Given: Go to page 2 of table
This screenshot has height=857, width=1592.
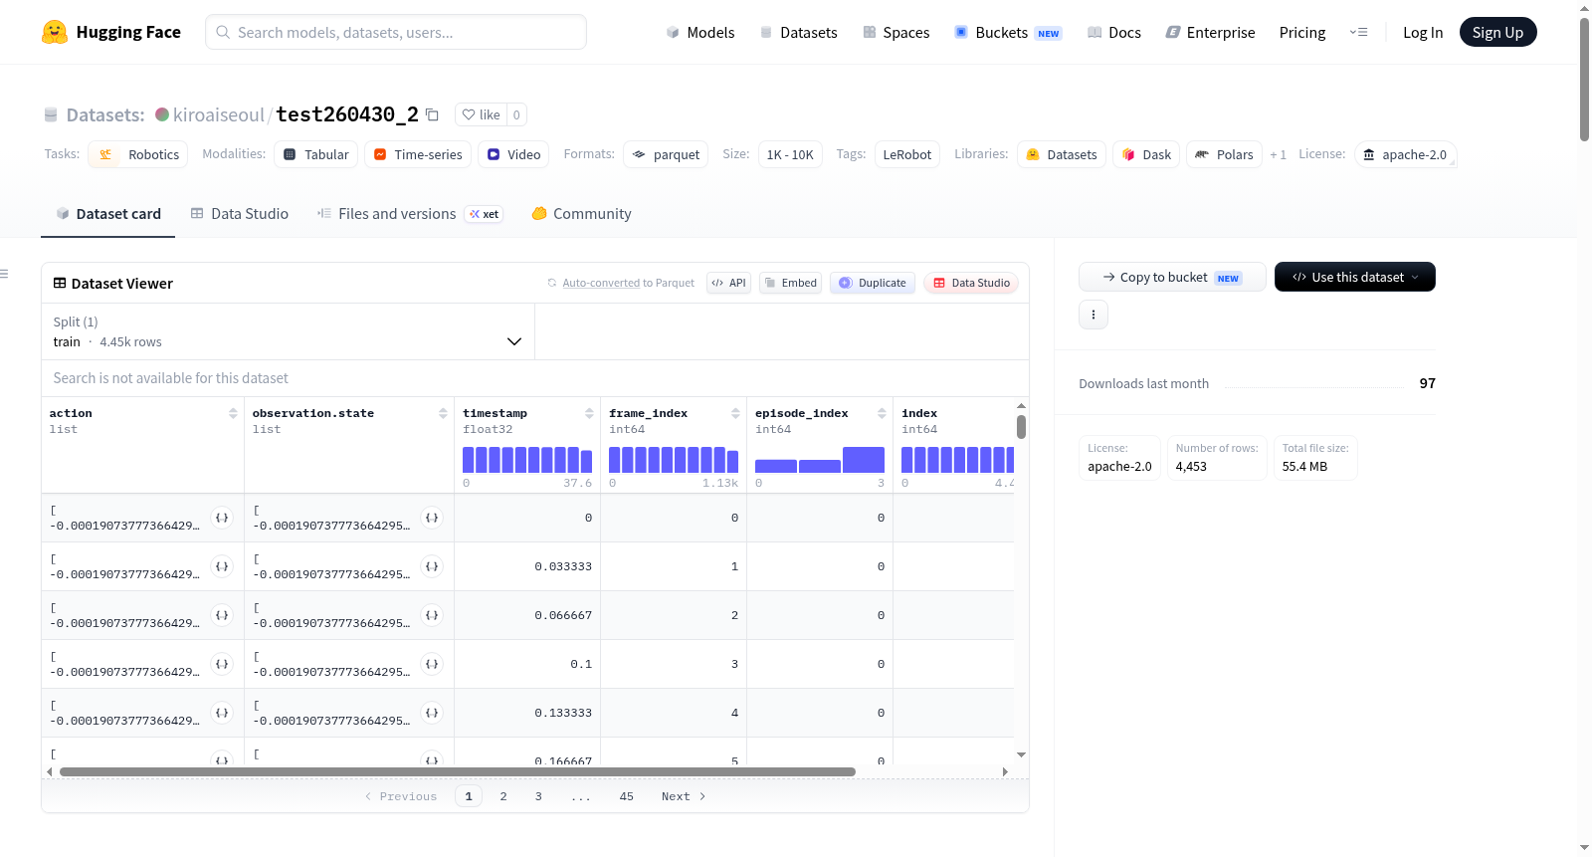Looking at the screenshot, I should coord(503,796).
